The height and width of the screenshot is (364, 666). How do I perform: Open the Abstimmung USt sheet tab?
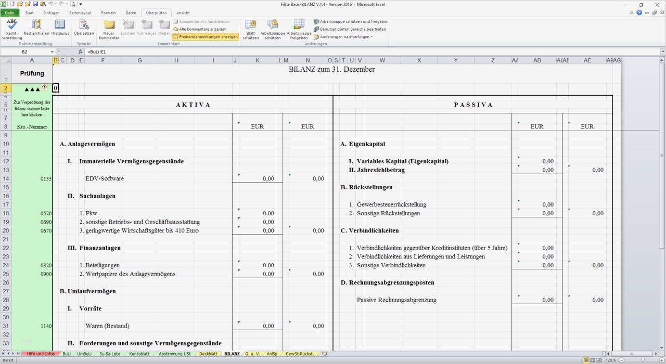point(175,354)
